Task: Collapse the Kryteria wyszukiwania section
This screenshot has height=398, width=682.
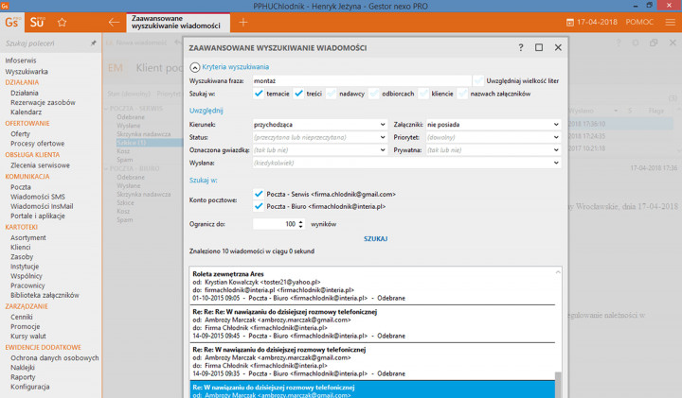Action: pos(195,67)
